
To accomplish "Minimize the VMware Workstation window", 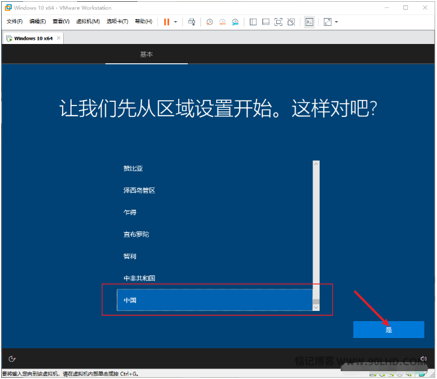I will (x=386, y=8).
